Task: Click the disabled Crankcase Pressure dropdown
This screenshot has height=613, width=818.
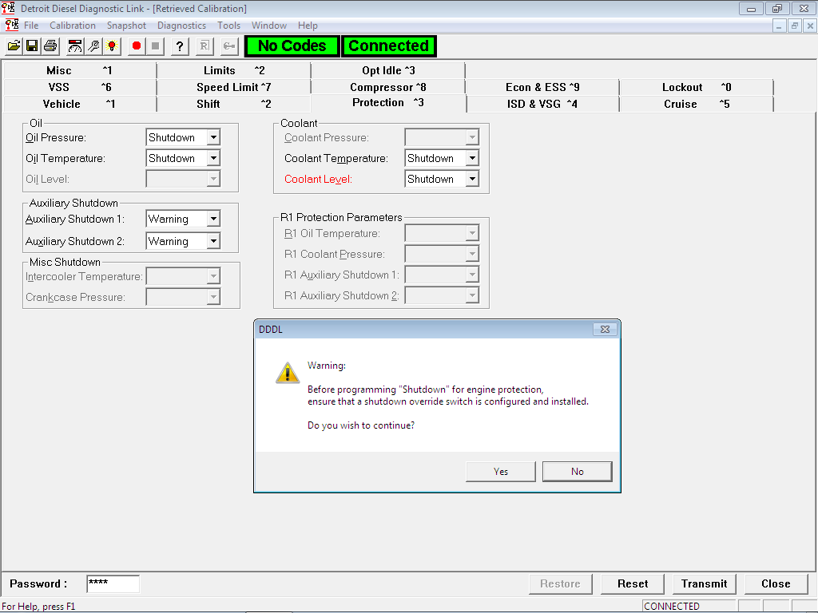Action: pyautogui.click(x=183, y=297)
